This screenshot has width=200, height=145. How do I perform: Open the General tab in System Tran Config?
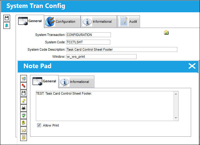pos(30,21)
